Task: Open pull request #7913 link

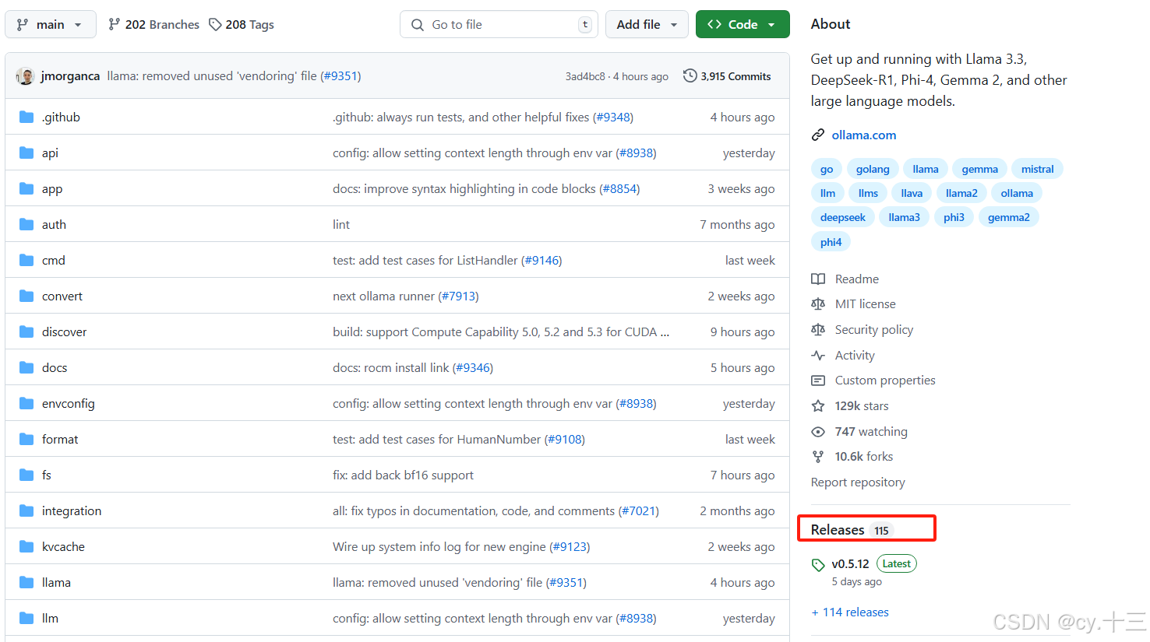Action: click(458, 296)
